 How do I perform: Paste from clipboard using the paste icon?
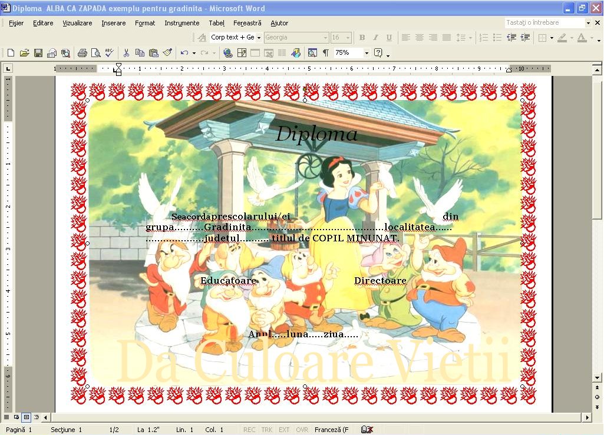[154, 53]
